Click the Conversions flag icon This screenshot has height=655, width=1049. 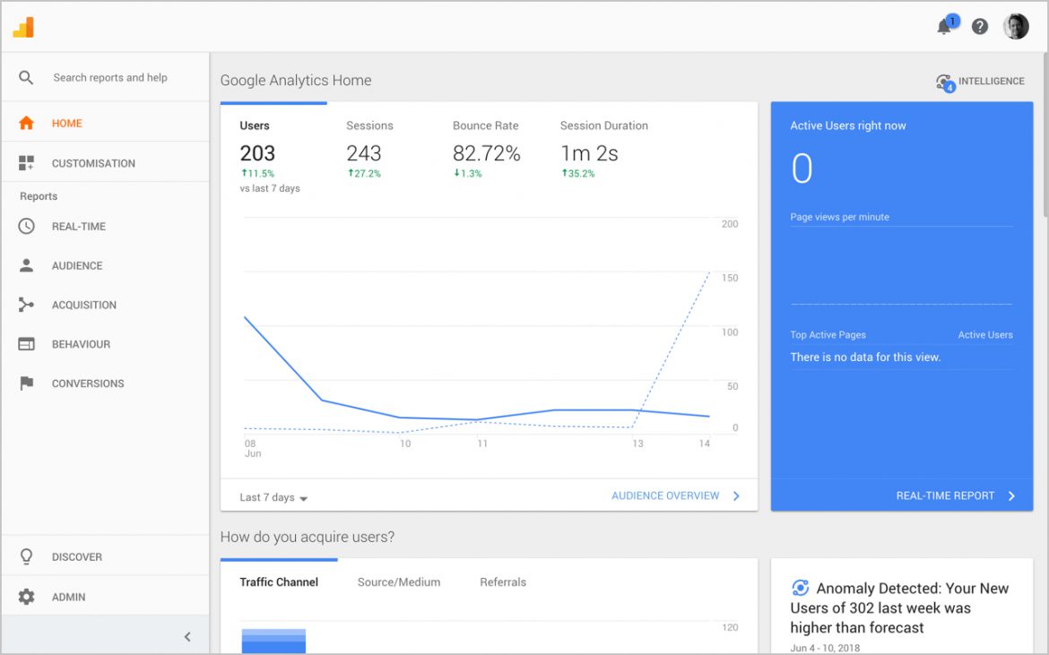click(x=26, y=383)
